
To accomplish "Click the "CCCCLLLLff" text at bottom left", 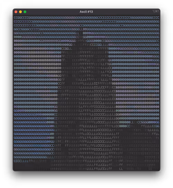I will point(23,161).
